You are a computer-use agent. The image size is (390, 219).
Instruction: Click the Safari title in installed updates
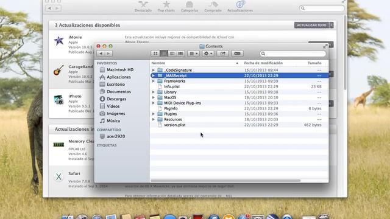(74, 173)
